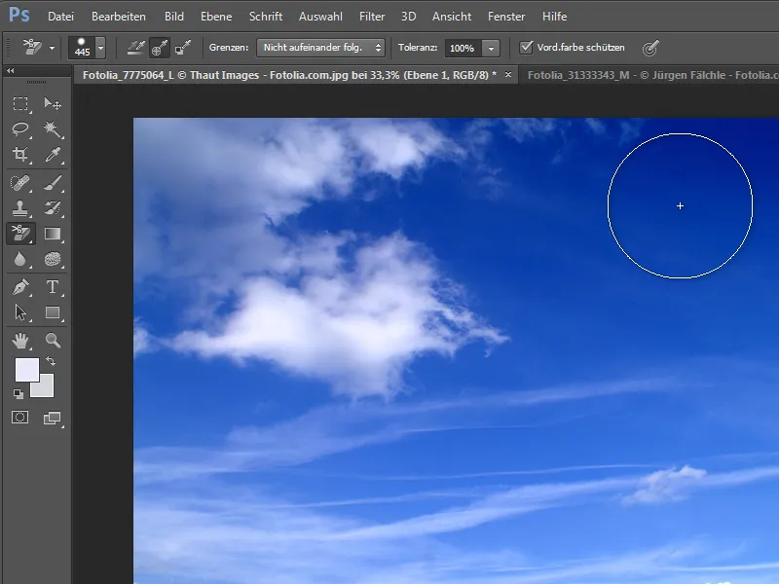Choose the Crop tool

coord(20,155)
